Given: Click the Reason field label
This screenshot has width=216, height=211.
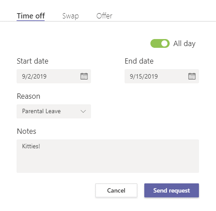Looking at the screenshot, I should point(28,96).
